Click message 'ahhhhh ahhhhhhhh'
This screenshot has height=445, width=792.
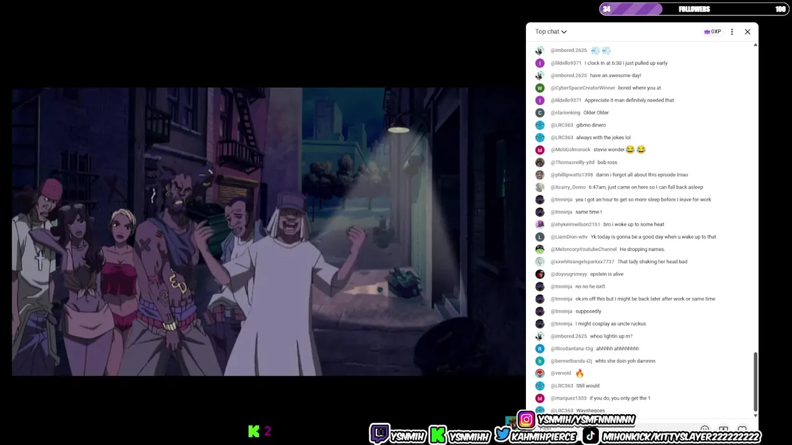click(618, 349)
